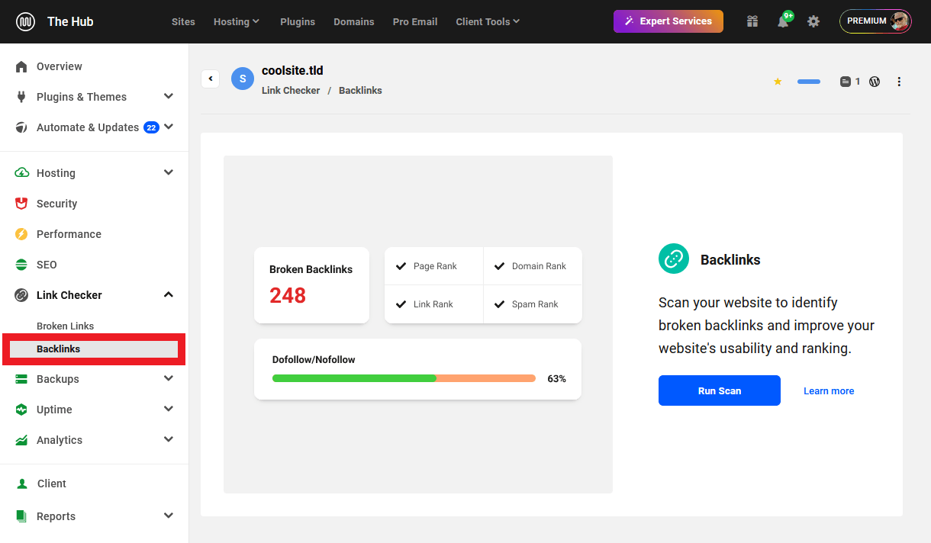Select Broken Links in the sidebar
Viewport: 931px width, 543px height.
click(x=66, y=326)
